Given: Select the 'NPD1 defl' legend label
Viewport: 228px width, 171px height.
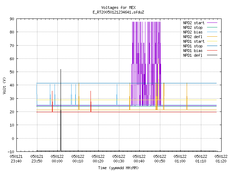Looking at the screenshot, I should (193, 56).
